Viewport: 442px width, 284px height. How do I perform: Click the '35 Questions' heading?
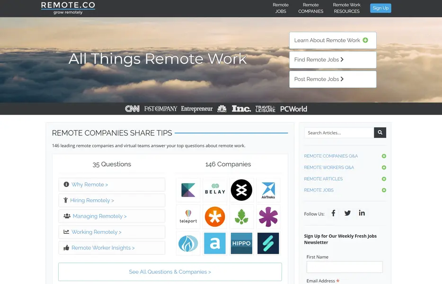[x=112, y=164]
